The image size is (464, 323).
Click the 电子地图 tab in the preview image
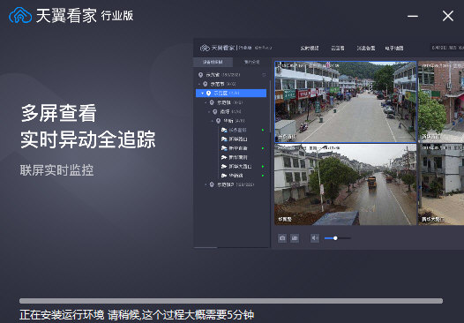coord(393,48)
